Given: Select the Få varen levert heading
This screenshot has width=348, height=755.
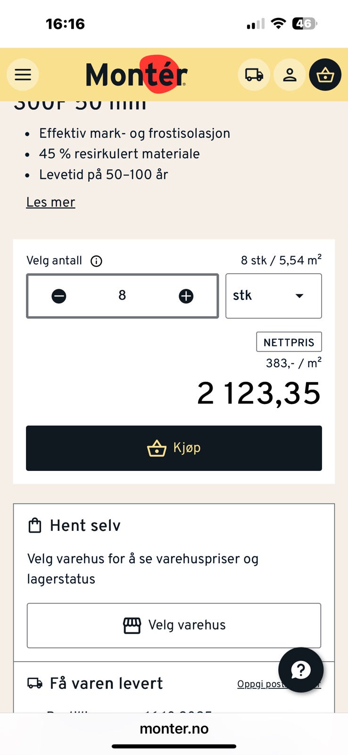Looking at the screenshot, I should point(106,683).
